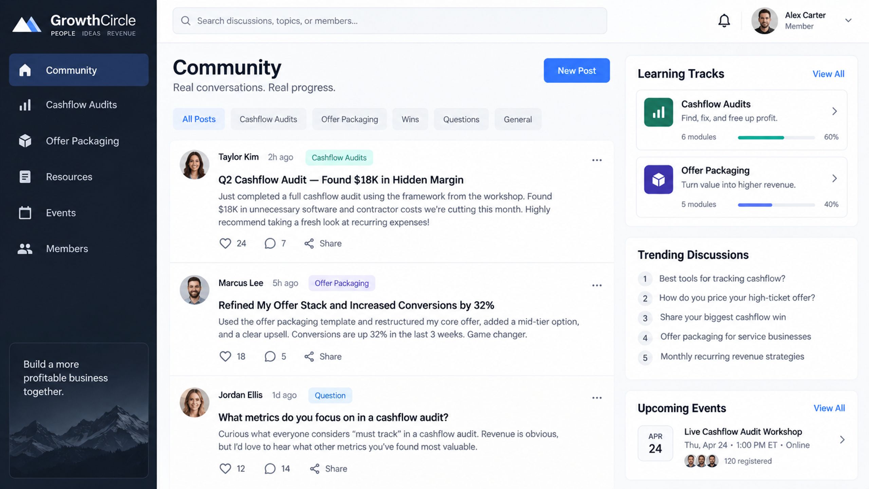This screenshot has height=489, width=869.
Task: Switch to the Wins filter tab
Action: point(410,119)
